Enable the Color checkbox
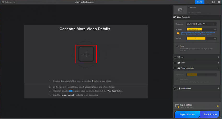The height and width of the screenshot is (119, 222). pyautogui.click(x=175, y=63)
